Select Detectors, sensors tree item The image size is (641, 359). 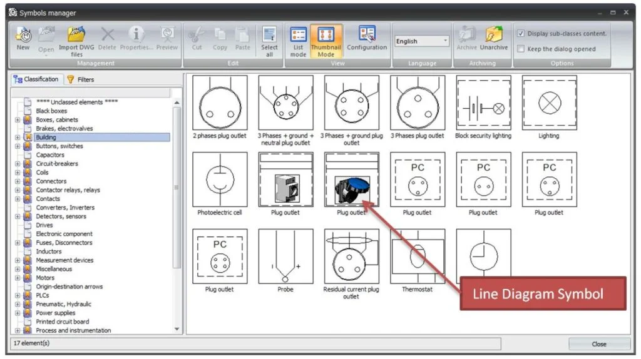point(61,216)
